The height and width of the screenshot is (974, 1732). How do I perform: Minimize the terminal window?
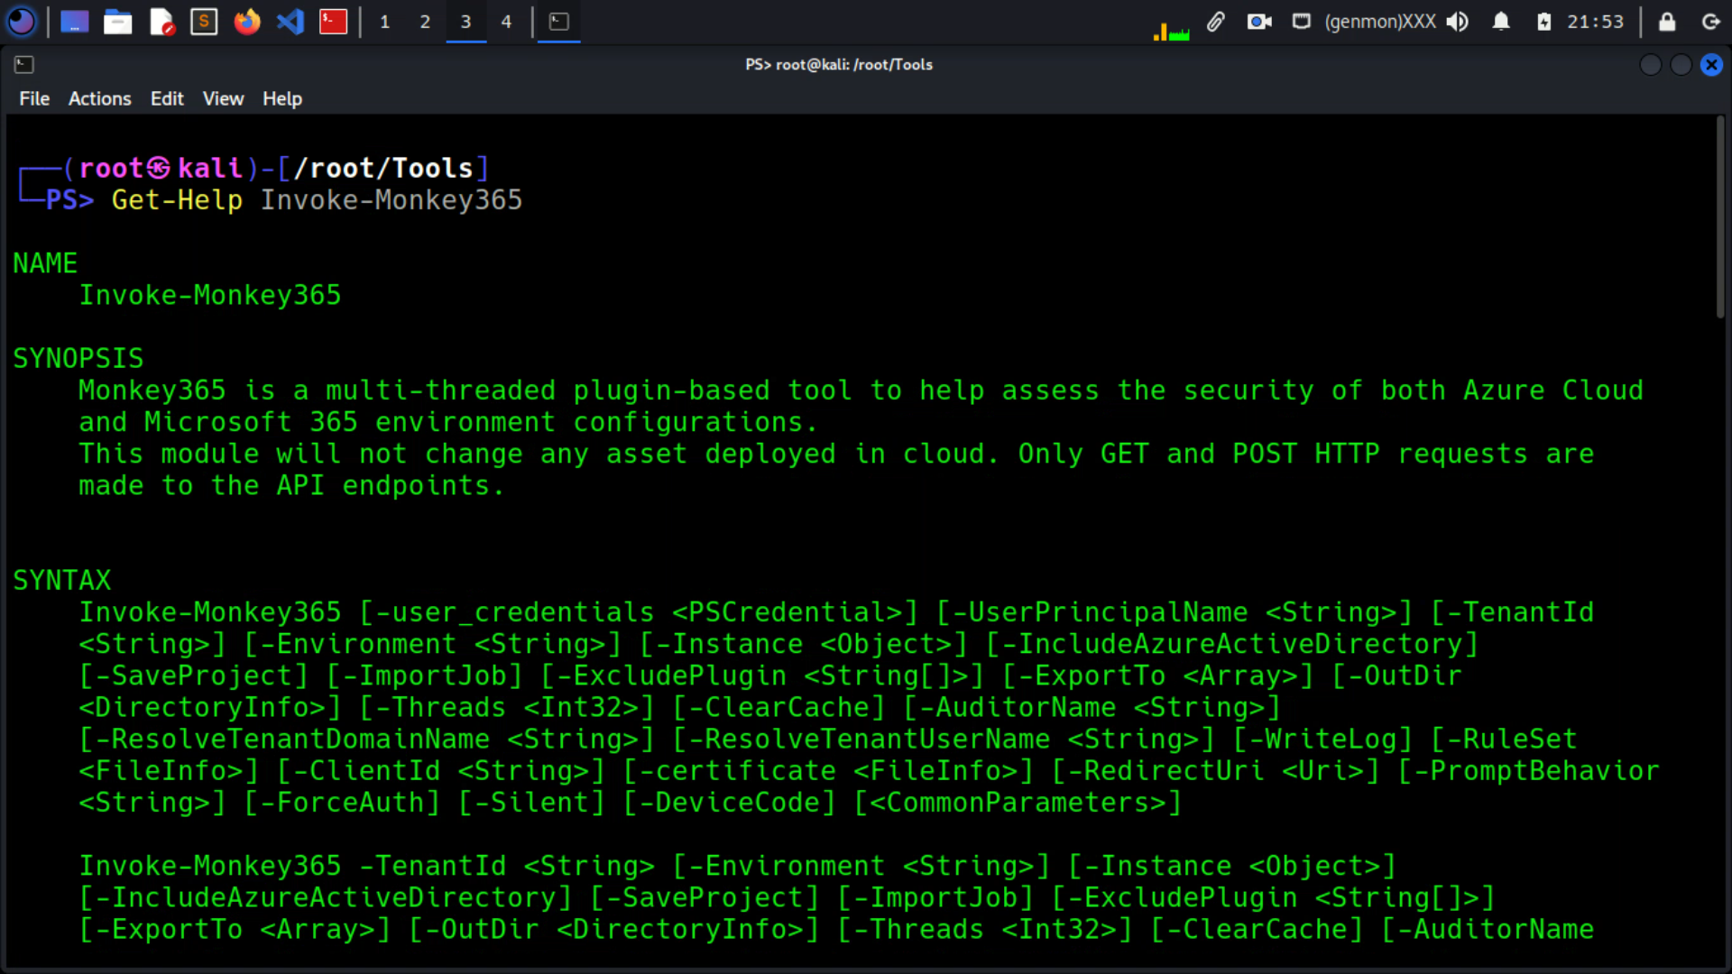tap(1650, 64)
